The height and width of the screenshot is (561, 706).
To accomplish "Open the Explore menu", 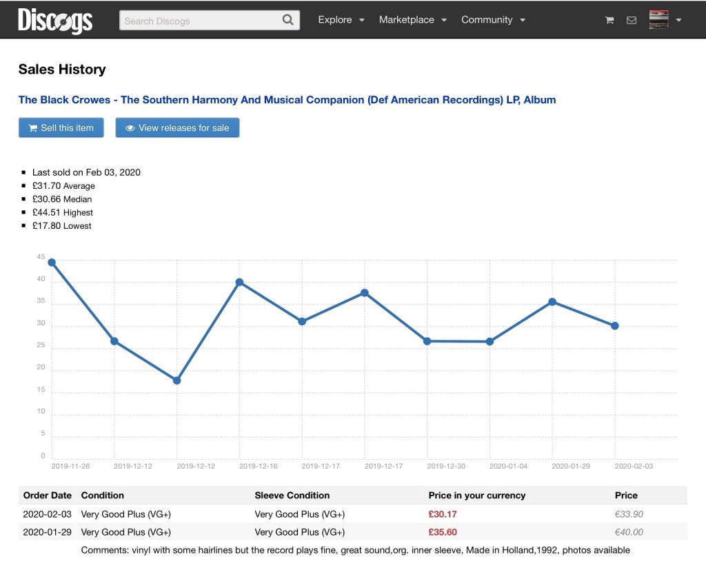I will coord(341,20).
